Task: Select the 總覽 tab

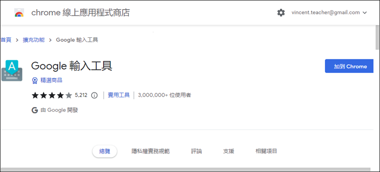Action: pyautogui.click(x=104, y=151)
